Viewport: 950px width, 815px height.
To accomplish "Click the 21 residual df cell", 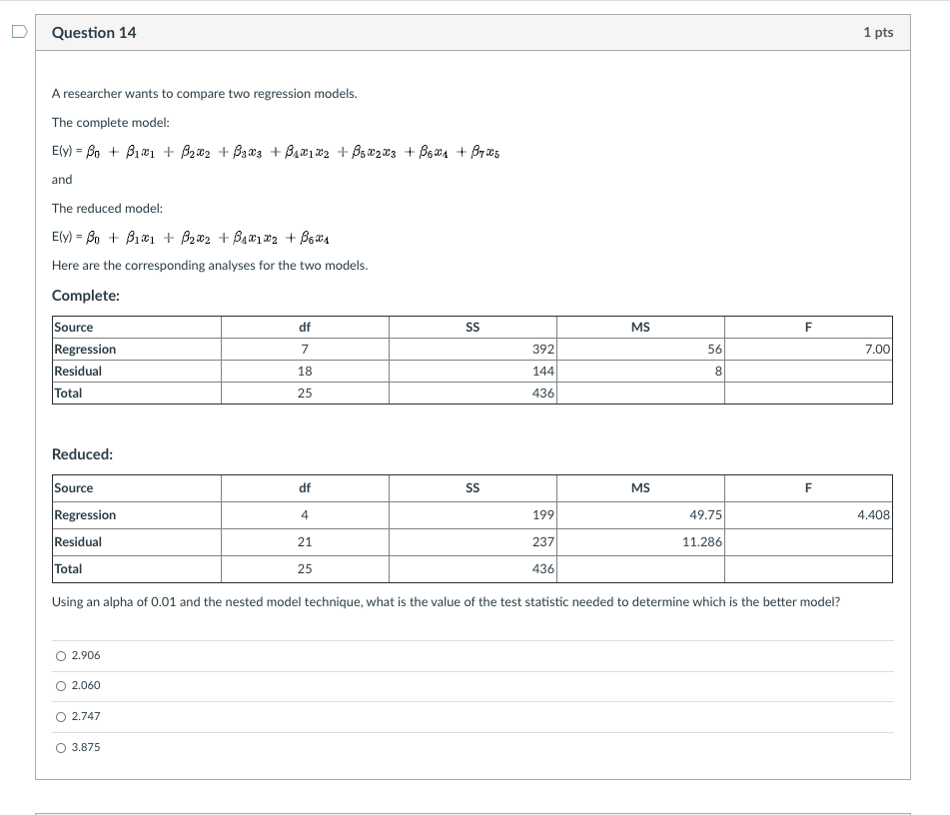I will [305, 541].
